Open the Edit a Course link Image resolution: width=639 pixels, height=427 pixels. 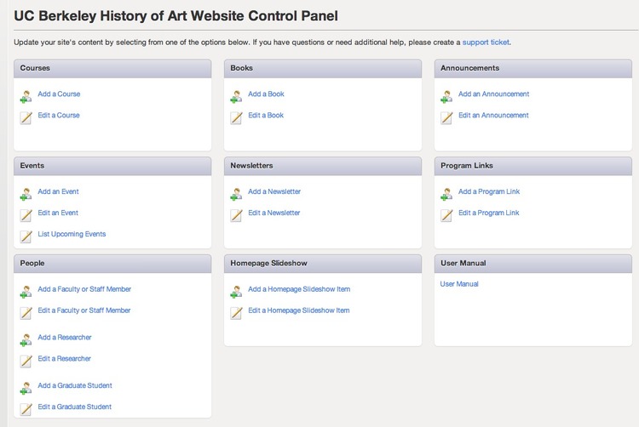(x=59, y=115)
